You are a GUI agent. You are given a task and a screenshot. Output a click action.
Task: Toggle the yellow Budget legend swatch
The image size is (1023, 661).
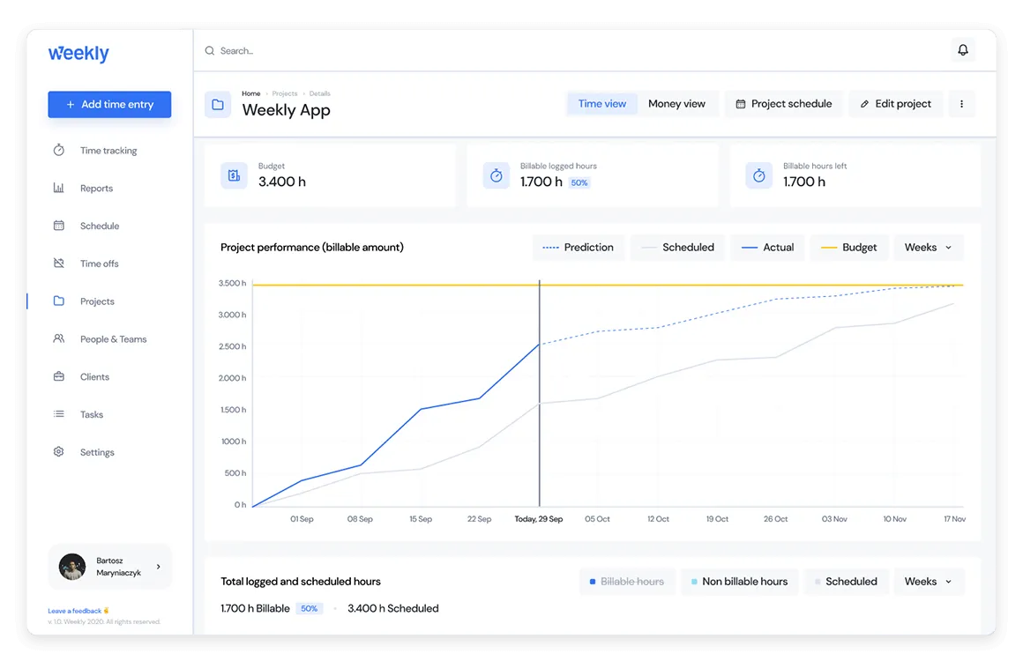tap(828, 248)
